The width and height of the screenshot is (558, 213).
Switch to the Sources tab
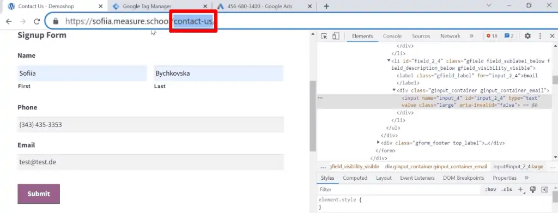click(421, 36)
